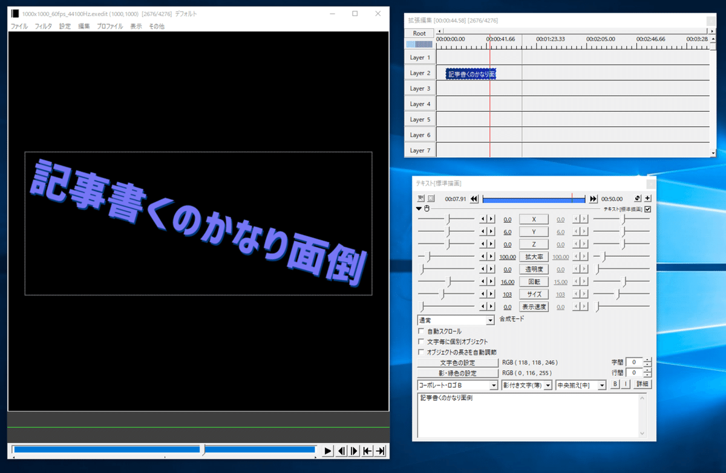
Task: Click the blue frame bar in the text dialog
Action: click(534, 198)
